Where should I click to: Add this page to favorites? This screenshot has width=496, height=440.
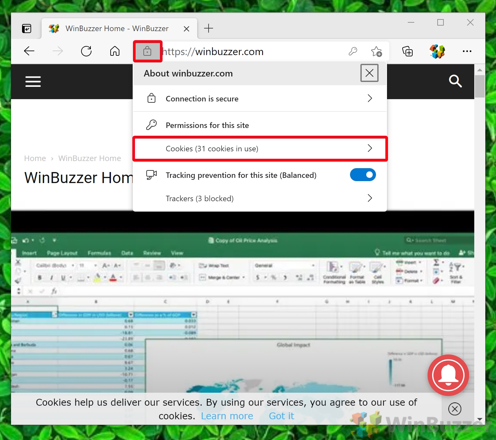[x=376, y=51]
